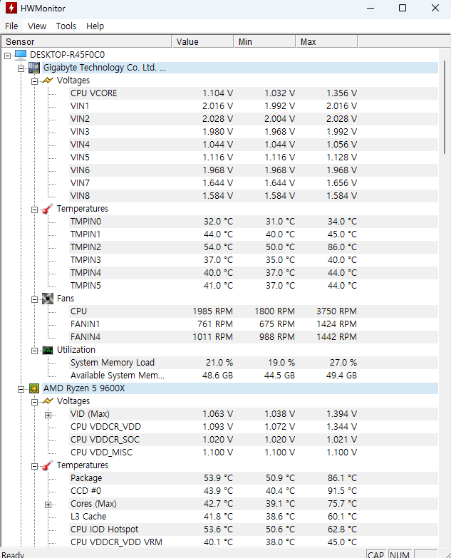The width and height of the screenshot is (451, 558).
Task: Expand the VID (Max) entry
Action: coord(48,415)
